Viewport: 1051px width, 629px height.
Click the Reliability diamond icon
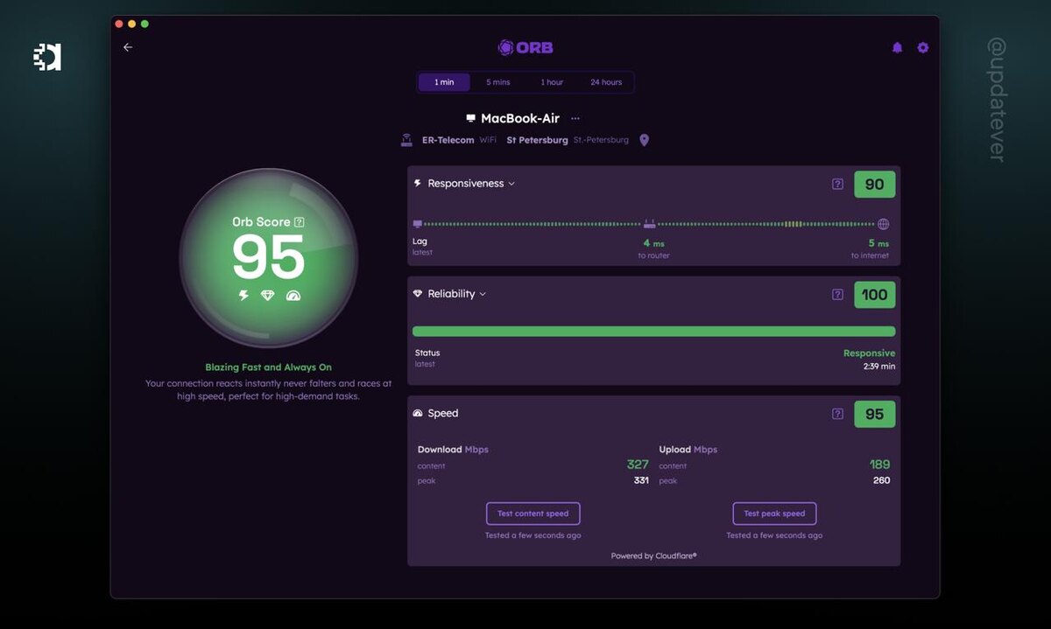tap(418, 294)
